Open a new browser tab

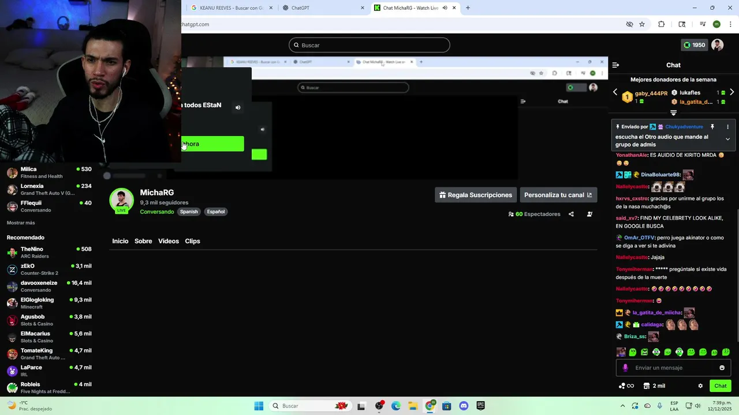468,8
